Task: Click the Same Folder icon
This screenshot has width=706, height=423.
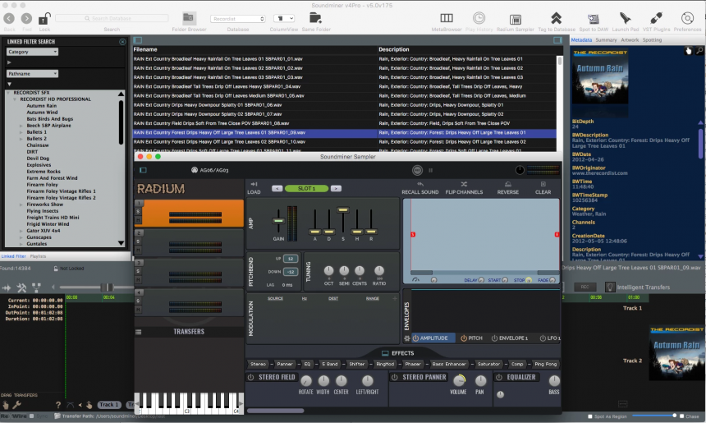Action: [315, 18]
